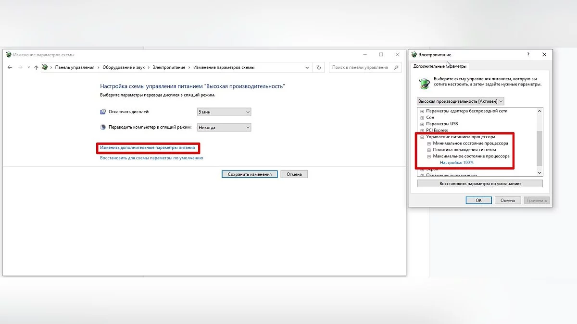This screenshot has width=577, height=324.
Task: Open the Отключать дисплей time dropdown
Action: (x=224, y=112)
